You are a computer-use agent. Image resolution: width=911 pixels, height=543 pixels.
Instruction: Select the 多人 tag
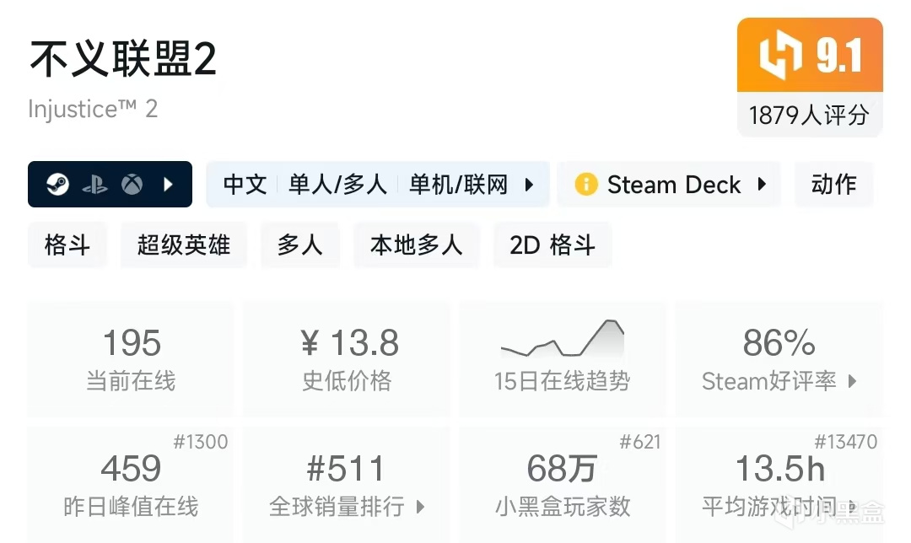[x=300, y=245]
